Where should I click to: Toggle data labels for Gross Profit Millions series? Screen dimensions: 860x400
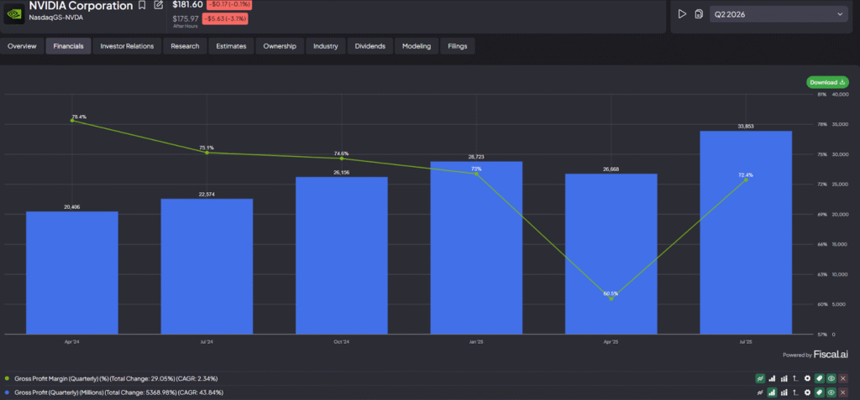pyautogui.click(x=820, y=392)
